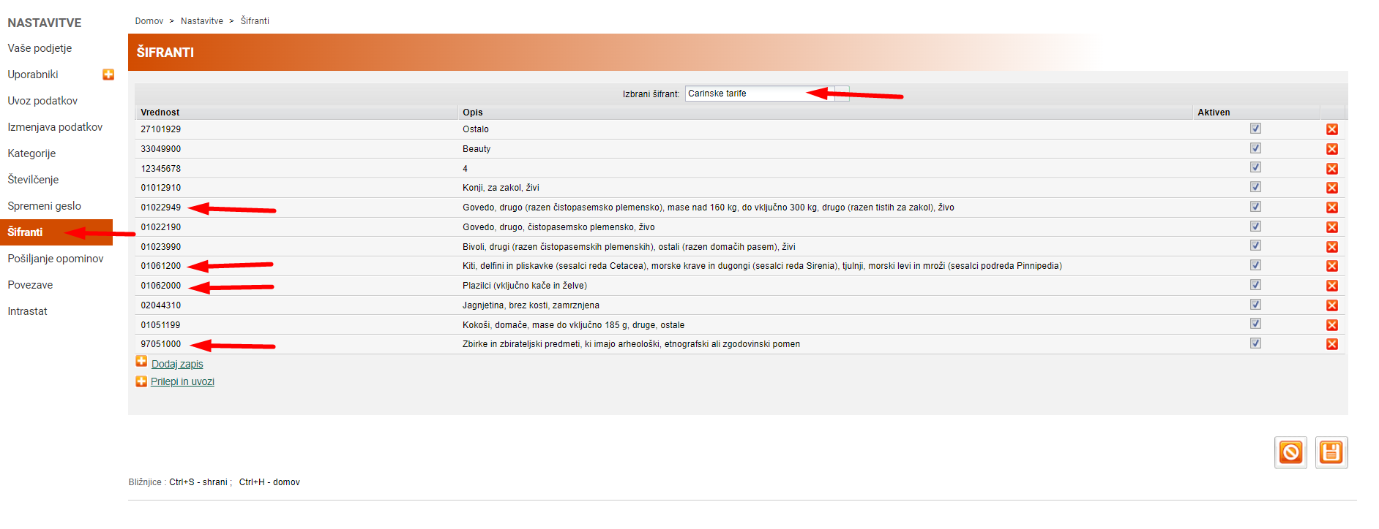Uncheck Aktiven for code 01022949
Image resolution: width=1379 pixels, height=529 pixels.
click(1255, 207)
